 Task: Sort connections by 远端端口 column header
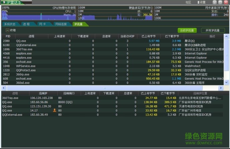[69, 93]
